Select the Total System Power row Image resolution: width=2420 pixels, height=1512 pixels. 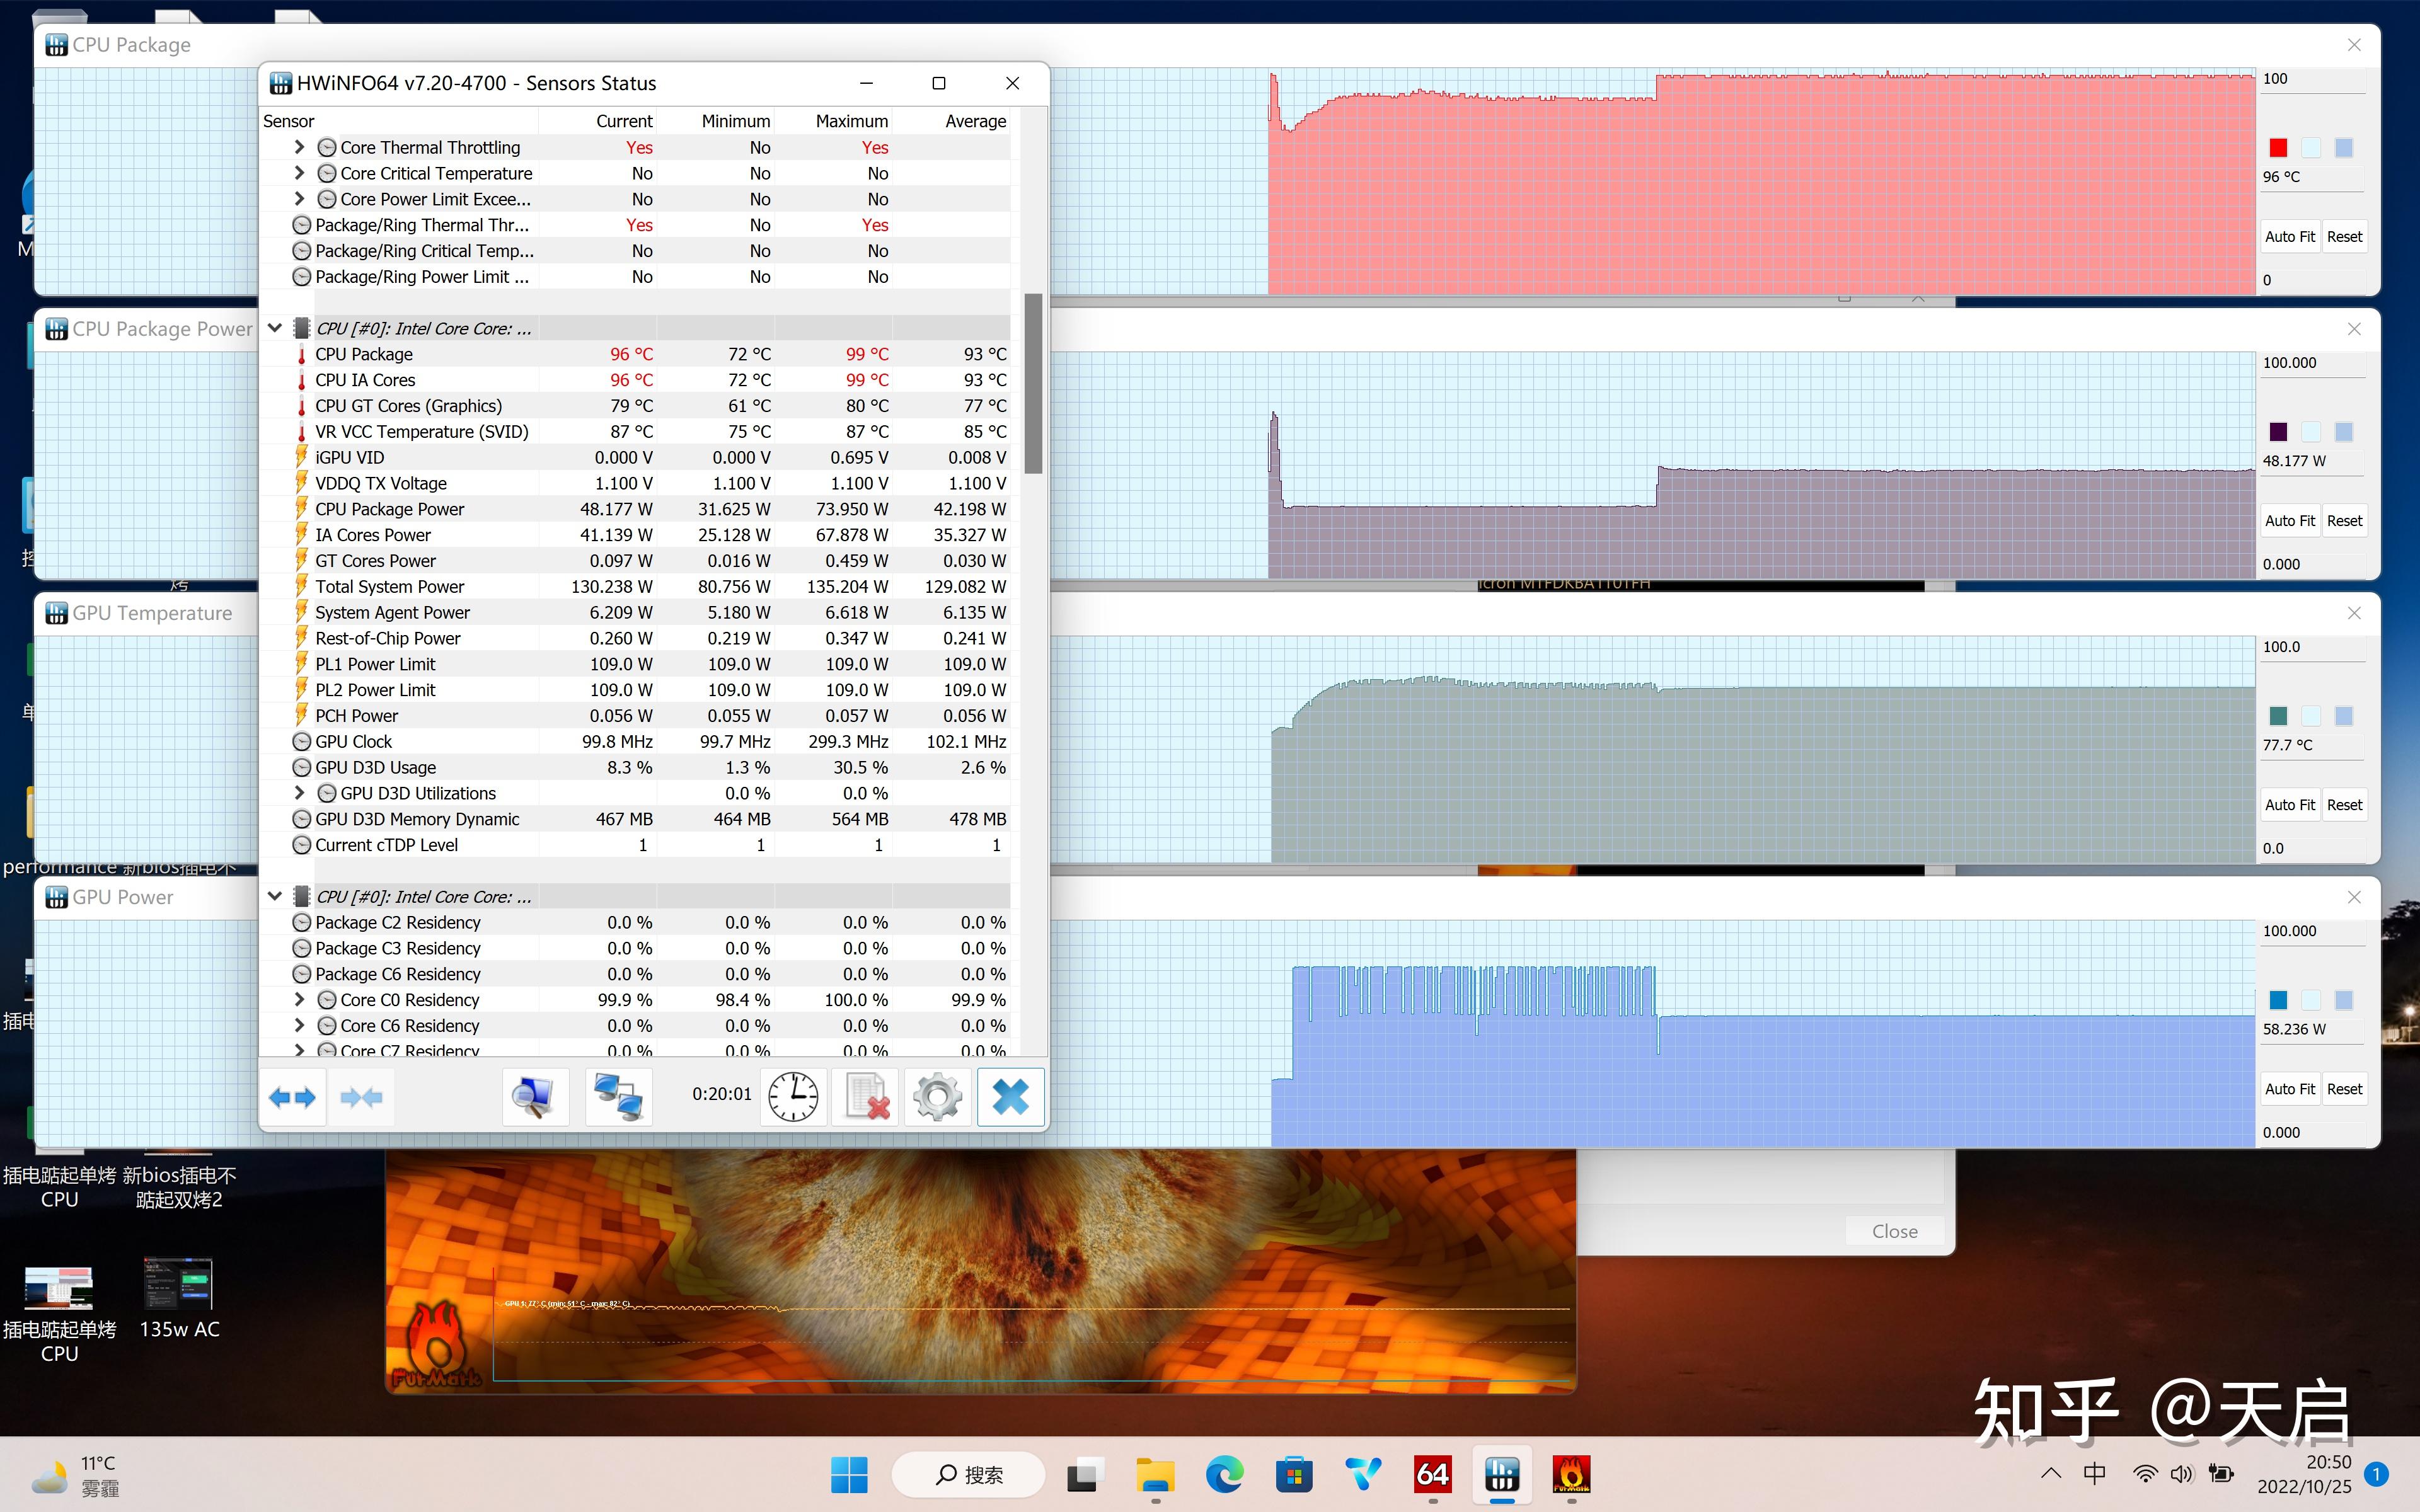(635, 587)
